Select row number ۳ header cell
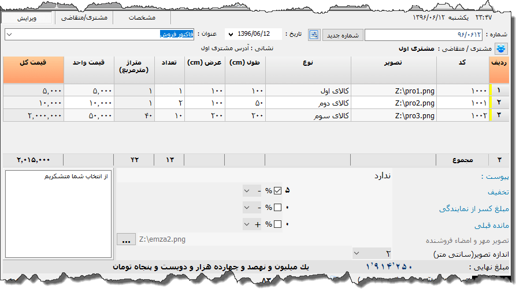Viewport: 516px width, 289px height. [499, 115]
